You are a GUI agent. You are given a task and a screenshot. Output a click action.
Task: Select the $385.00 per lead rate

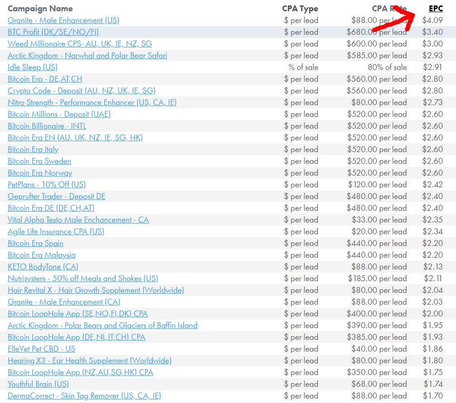(x=376, y=338)
